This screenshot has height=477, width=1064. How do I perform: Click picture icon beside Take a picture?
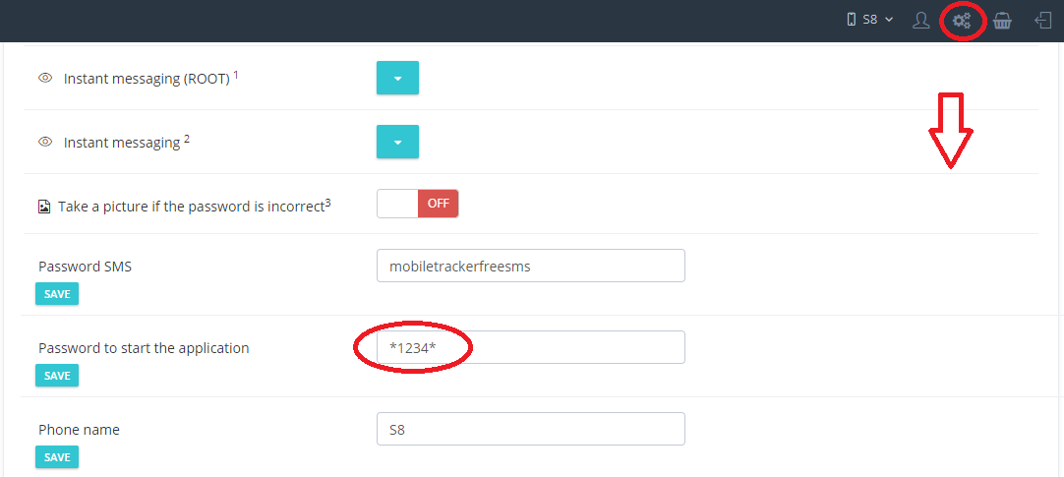point(44,207)
